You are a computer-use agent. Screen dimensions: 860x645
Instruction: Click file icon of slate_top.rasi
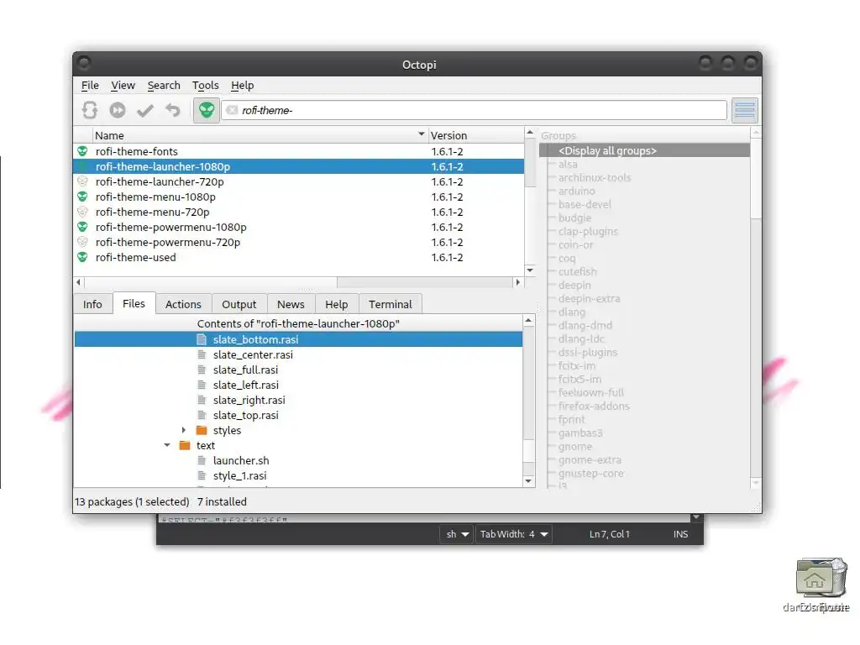point(202,415)
